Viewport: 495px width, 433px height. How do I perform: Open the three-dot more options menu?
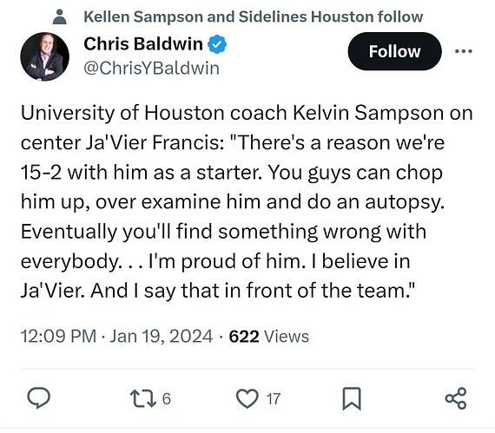click(x=464, y=51)
